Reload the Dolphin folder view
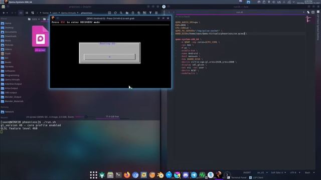 [115, 13]
